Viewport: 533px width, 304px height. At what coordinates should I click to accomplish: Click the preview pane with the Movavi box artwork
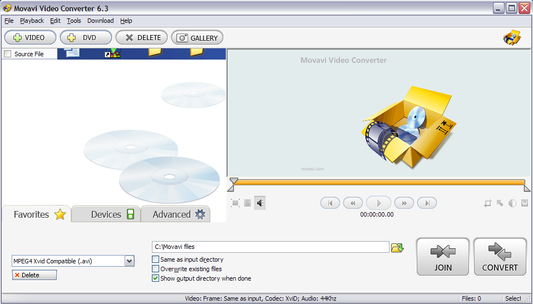click(x=379, y=113)
